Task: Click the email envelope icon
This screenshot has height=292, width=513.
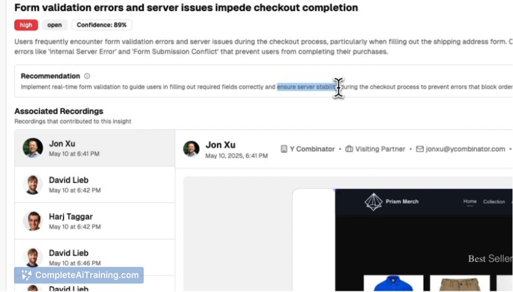Action: 420,149
